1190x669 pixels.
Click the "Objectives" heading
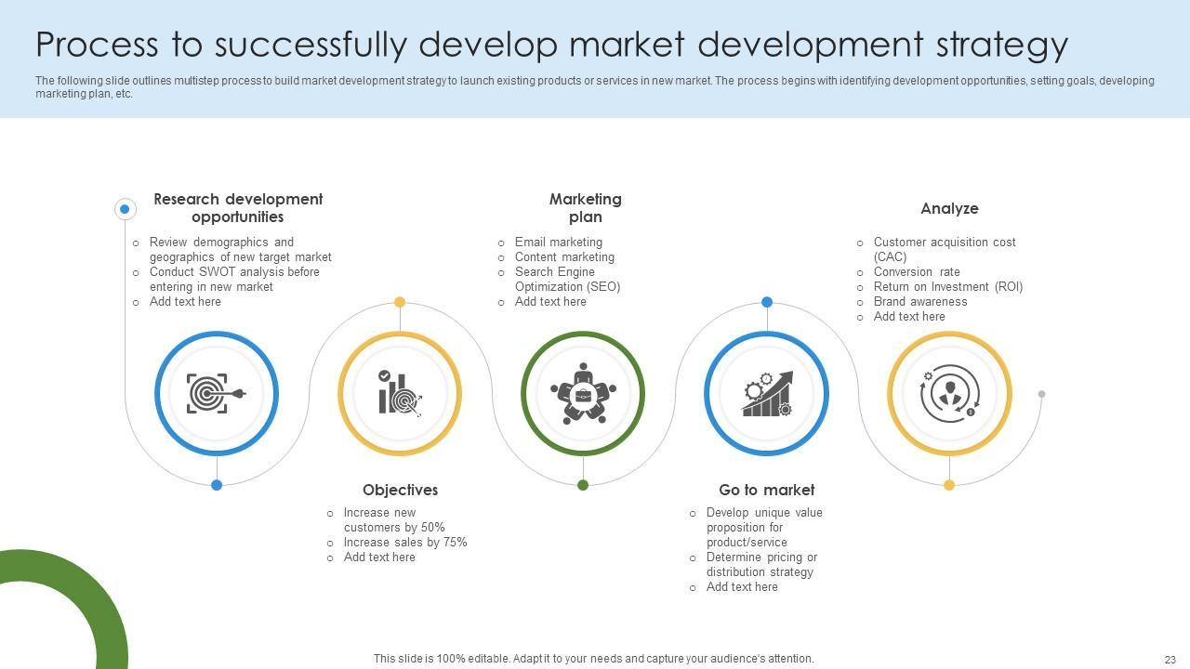400,490
